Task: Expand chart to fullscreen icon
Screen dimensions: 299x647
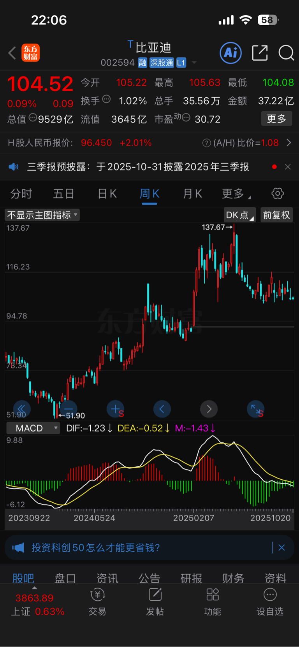Action: click(x=256, y=409)
